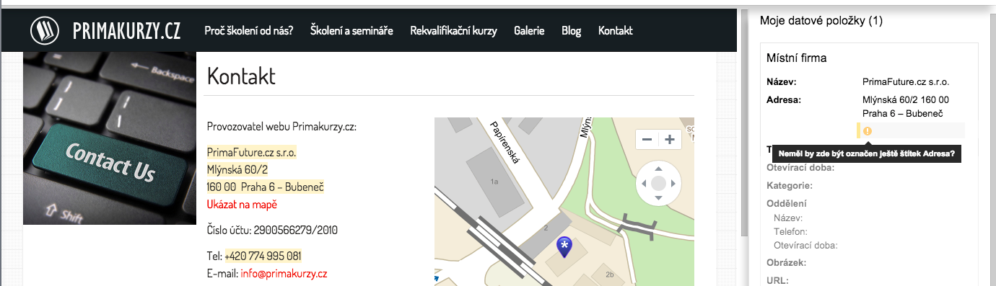Click the yellow warning icon under address

(868, 131)
